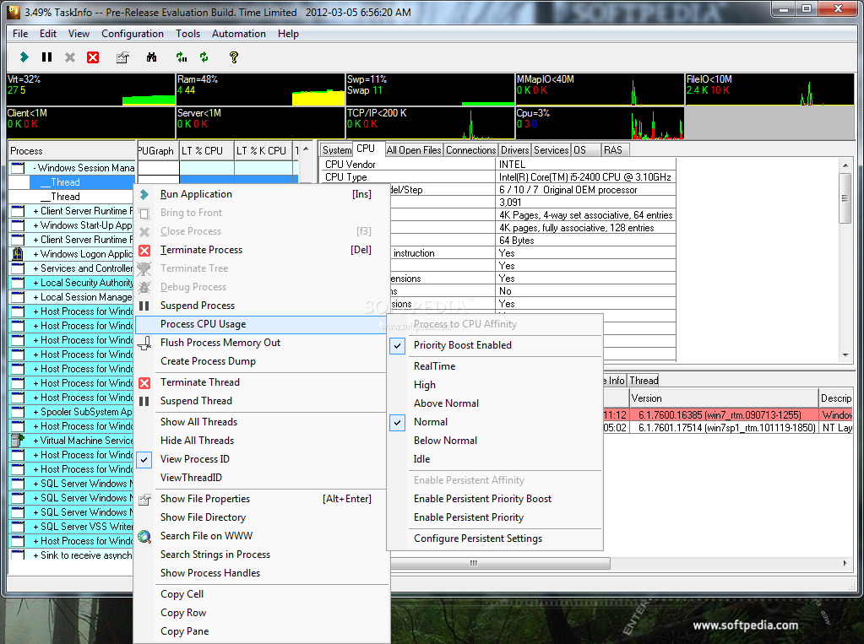Image resolution: width=864 pixels, height=644 pixels.
Task: Click the red X icon beside Terminate Thread
Action: pyautogui.click(x=144, y=383)
